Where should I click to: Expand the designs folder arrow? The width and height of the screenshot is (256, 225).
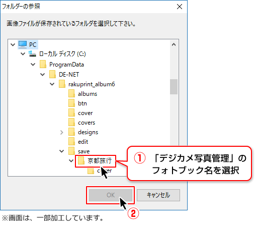pos(62,132)
